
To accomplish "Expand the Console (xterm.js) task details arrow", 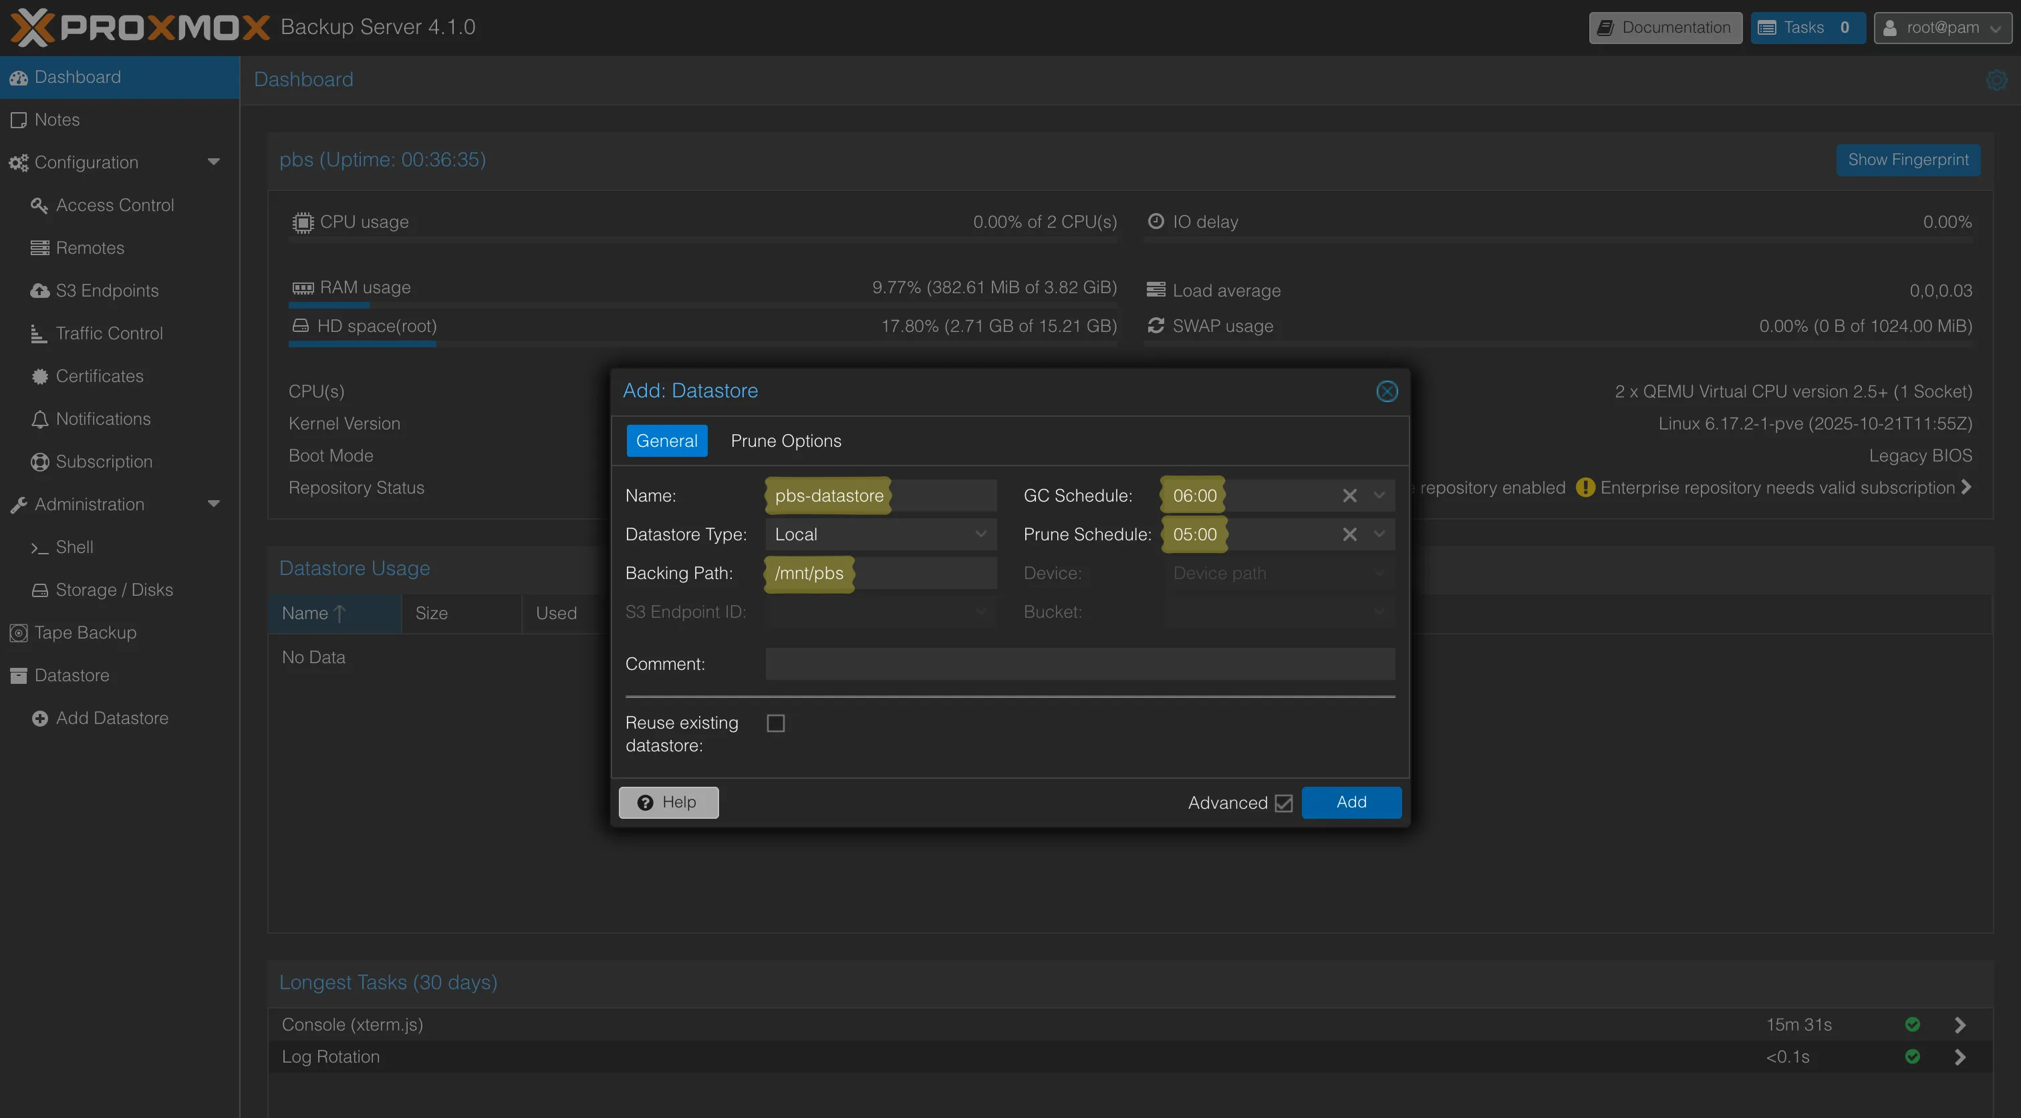I will 1960,1024.
